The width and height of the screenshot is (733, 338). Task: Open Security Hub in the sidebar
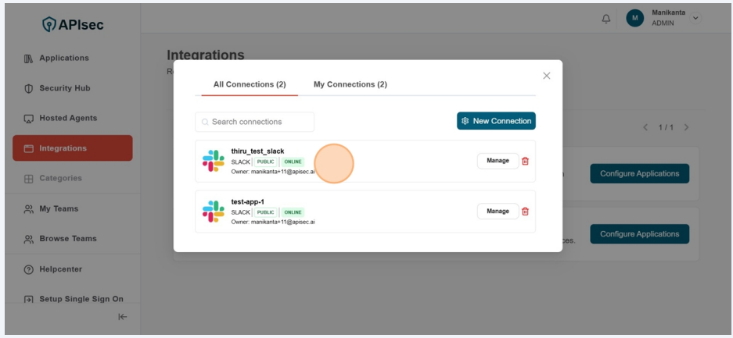pos(65,88)
